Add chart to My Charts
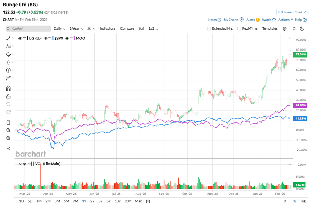The height and width of the screenshot is (209, 314). pos(234,20)
